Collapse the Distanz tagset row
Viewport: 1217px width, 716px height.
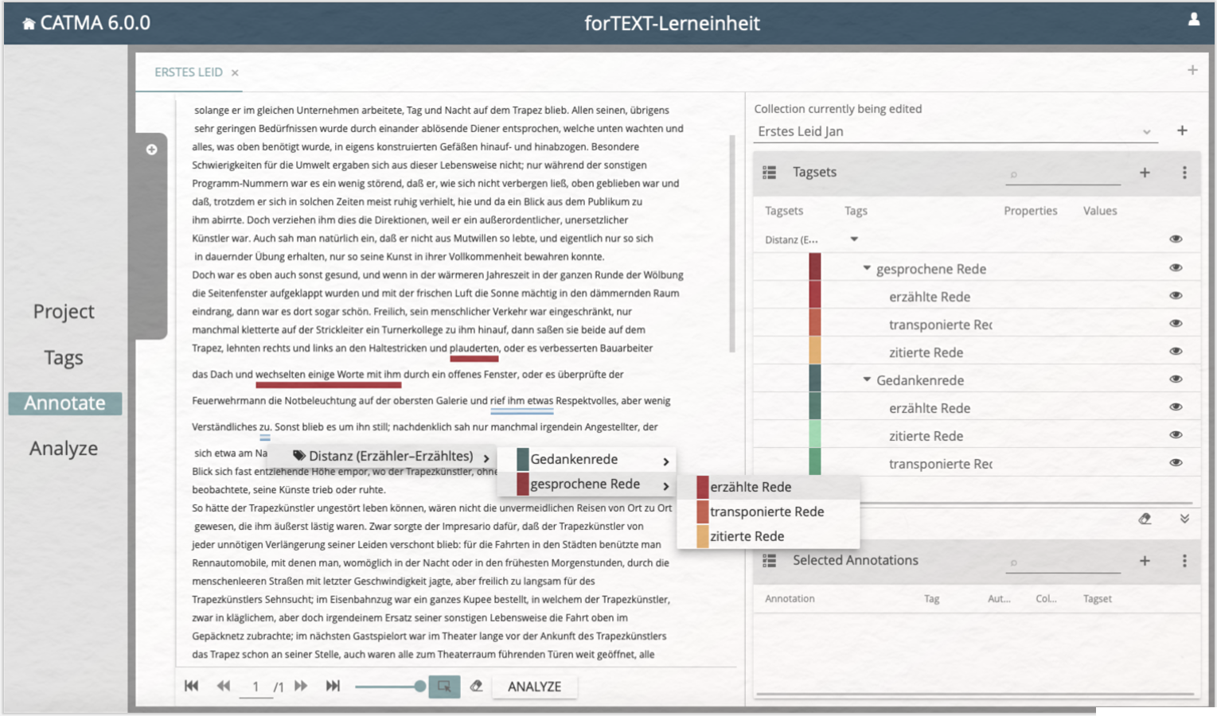tap(854, 239)
